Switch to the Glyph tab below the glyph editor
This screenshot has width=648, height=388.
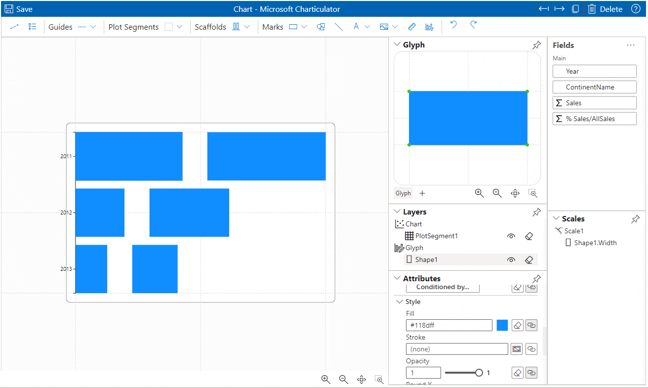pyautogui.click(x=403, y=193)
